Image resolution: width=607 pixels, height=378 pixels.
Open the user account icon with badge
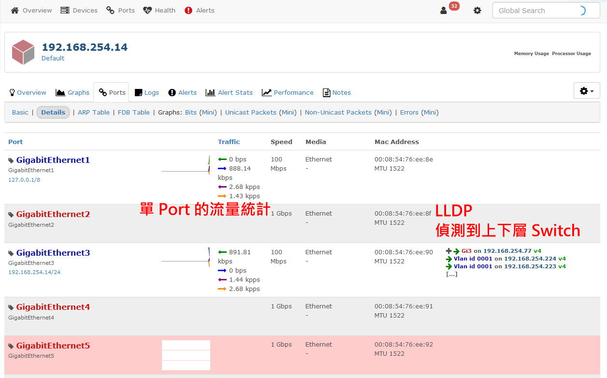444,11
